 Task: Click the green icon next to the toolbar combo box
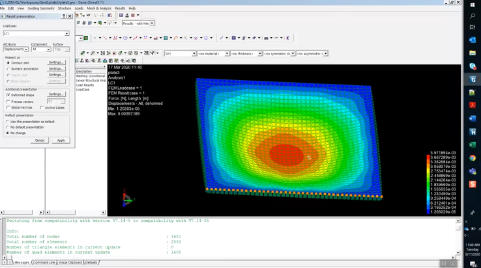click(86, 38)
